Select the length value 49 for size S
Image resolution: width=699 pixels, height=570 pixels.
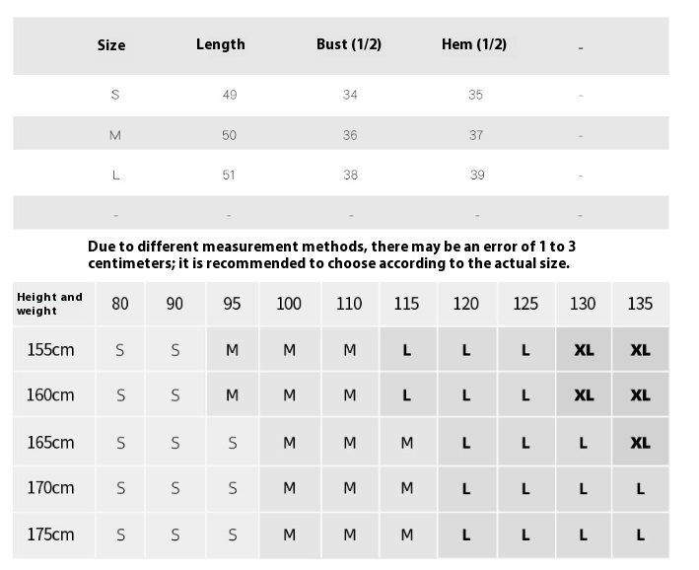tap(230, 96)
